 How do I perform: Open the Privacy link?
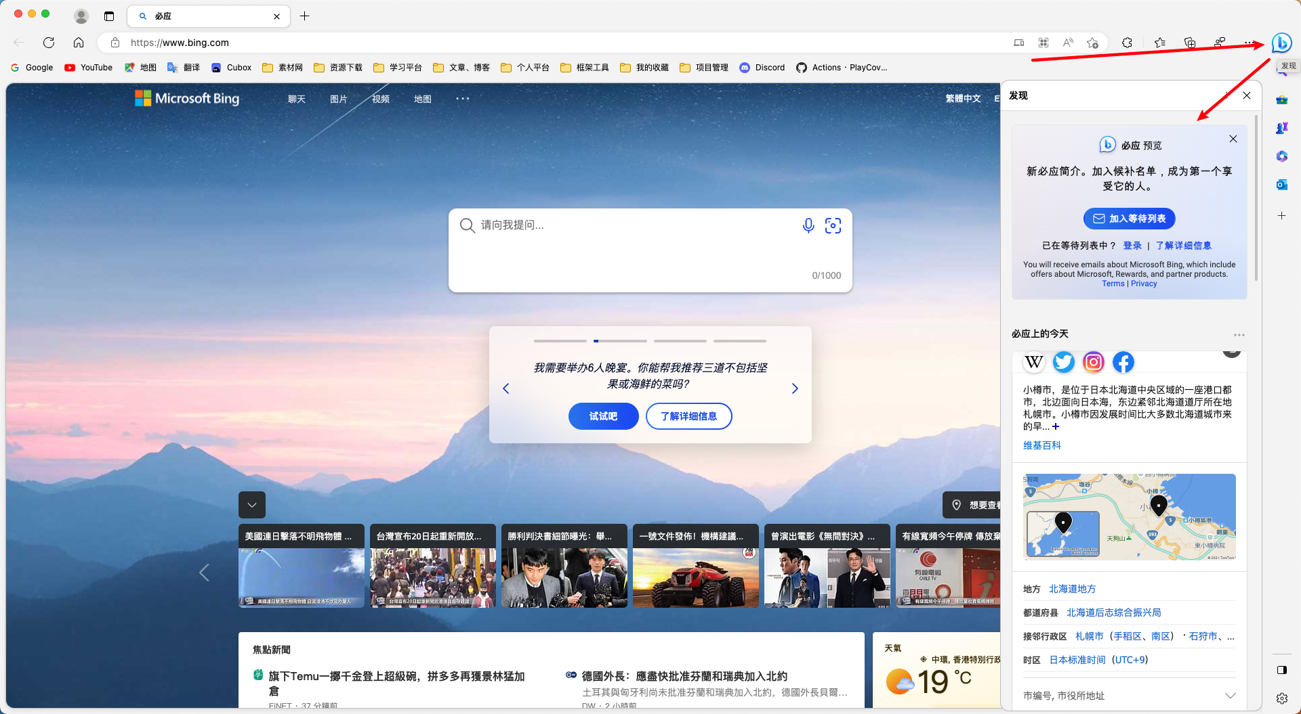pos(1144,284)
